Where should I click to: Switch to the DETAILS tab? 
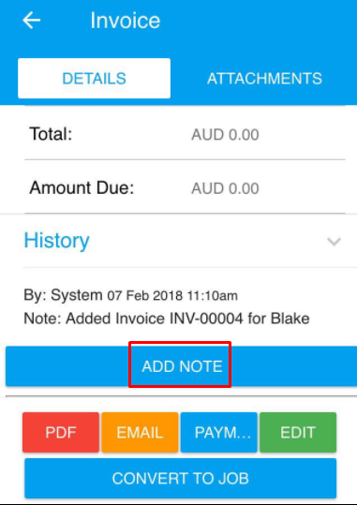94,79
